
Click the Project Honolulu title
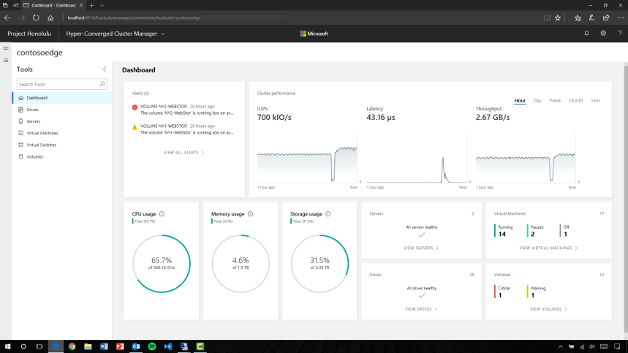coord(29,34)
